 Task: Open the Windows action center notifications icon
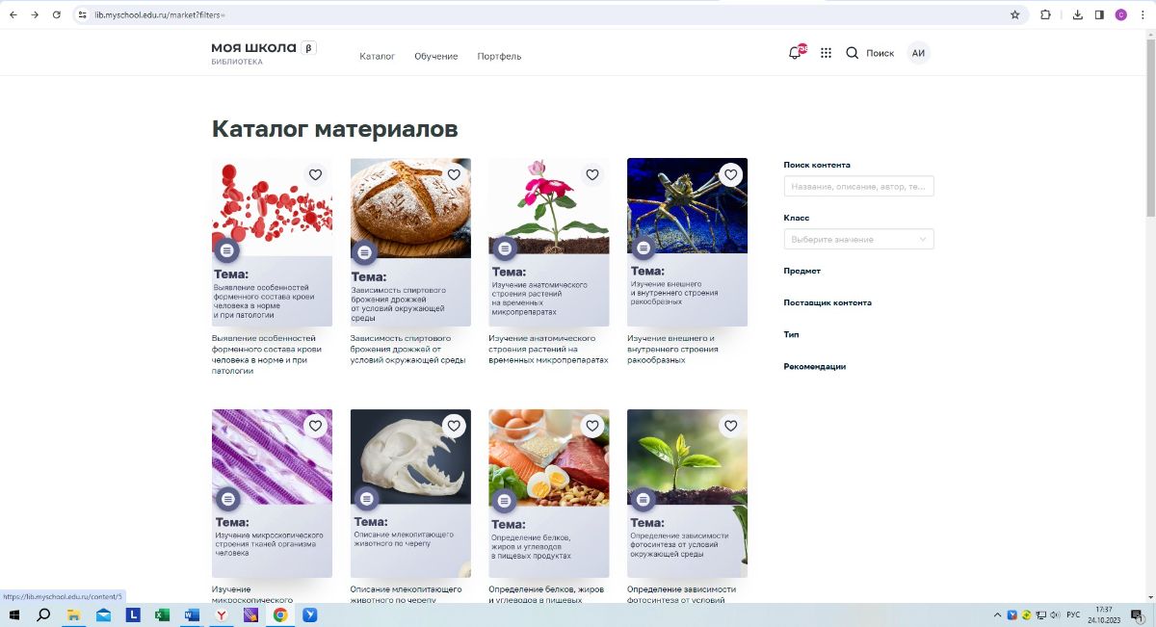coord(1138,614)
